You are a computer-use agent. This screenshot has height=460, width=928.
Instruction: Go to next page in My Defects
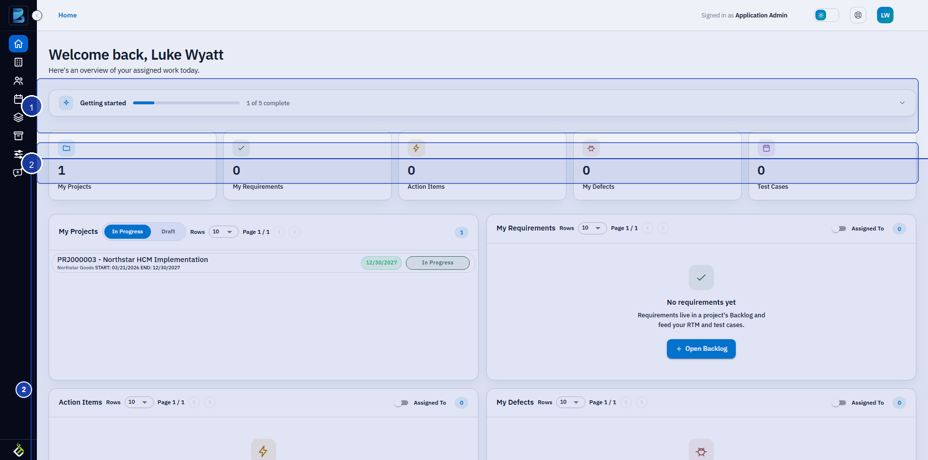click(x=641, y=402)
